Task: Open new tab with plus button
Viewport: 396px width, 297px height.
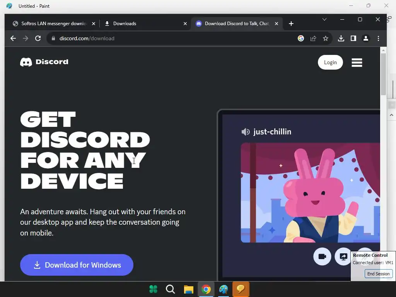Action: point(291,24)
